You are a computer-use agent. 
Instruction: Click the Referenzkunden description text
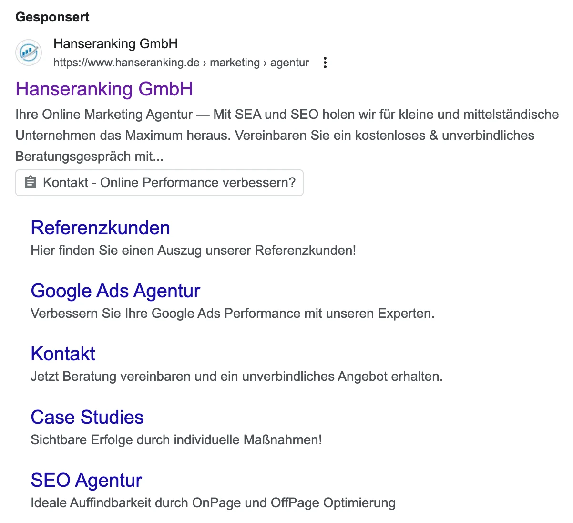[193, 251]
